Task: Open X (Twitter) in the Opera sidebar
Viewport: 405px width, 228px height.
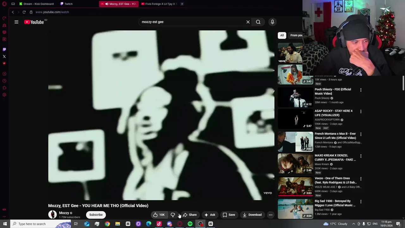Action: (4, 56)
